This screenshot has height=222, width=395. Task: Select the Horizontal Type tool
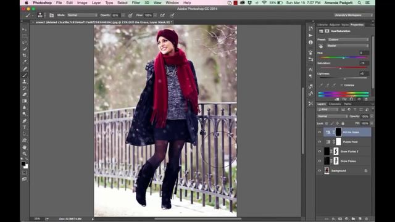tap(25, 128)
